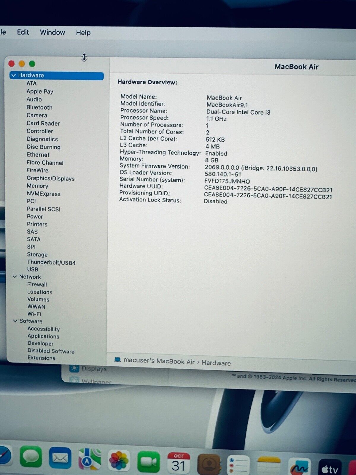Select NVMExpress in the sidebar

[x=44, y=194]
